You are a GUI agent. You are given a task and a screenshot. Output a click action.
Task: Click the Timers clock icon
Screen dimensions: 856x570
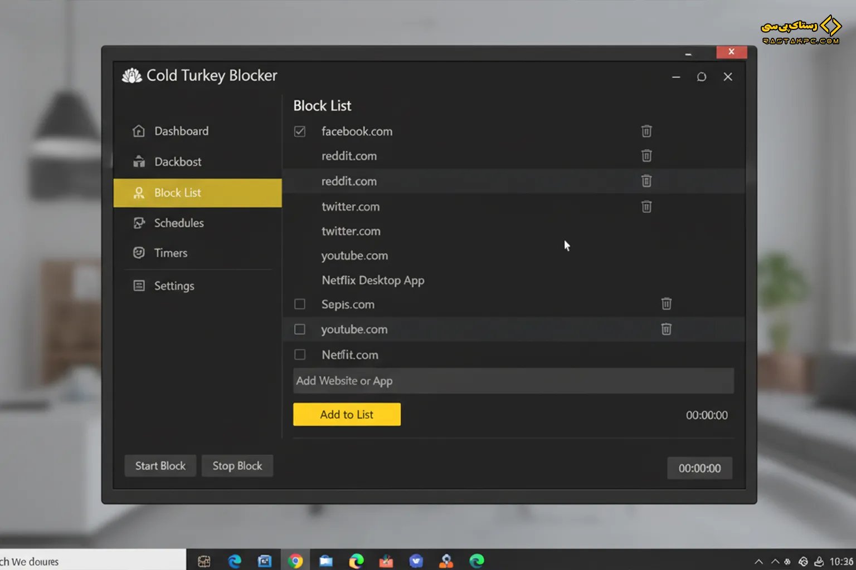pyautogui.click(x=139, y=253)
